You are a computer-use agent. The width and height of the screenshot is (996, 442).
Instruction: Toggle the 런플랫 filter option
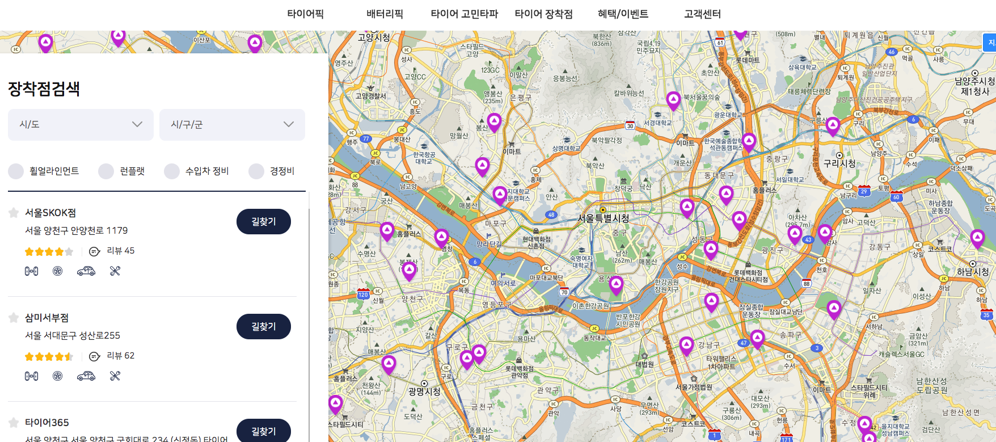pos(121,171)
